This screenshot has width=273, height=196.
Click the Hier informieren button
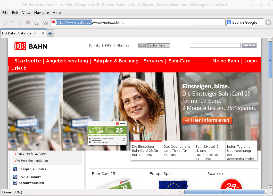(x=207, y=120)
